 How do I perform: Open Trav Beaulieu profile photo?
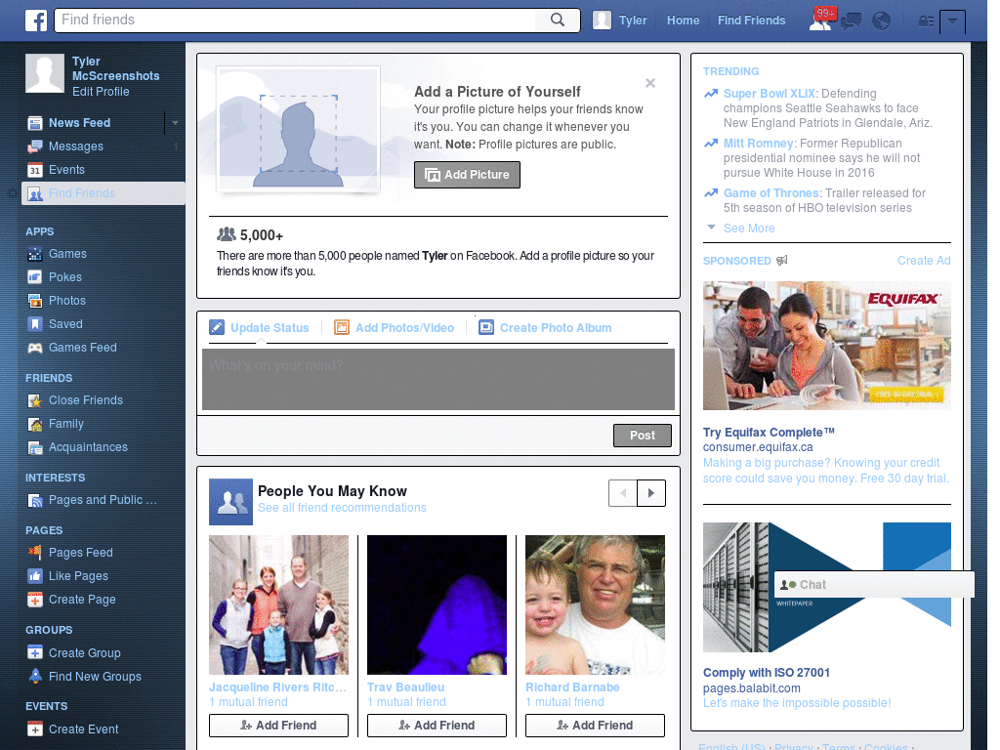pos(437,604)
